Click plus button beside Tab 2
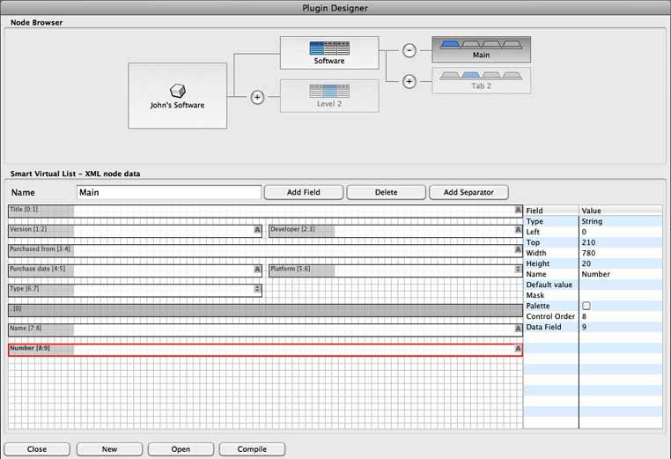This screenshot has width=671, height=459. (409, 82)
